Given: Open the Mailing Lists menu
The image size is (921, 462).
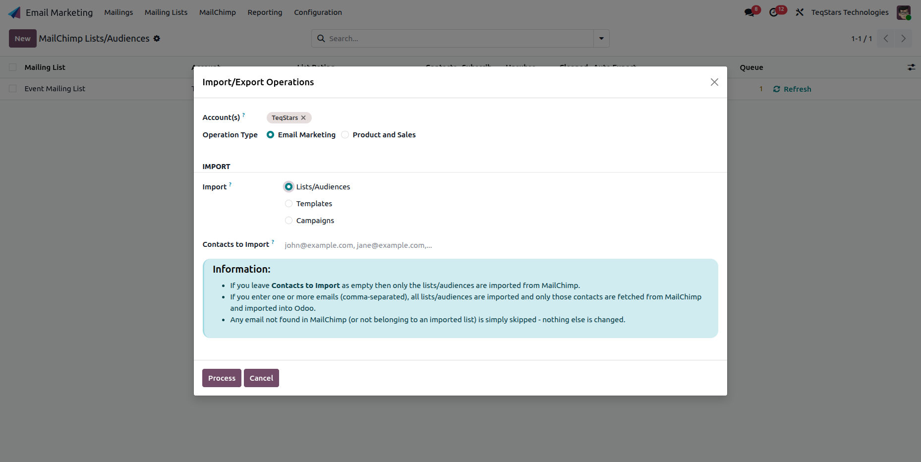Looking at the screenshot, I should (166, 12).
